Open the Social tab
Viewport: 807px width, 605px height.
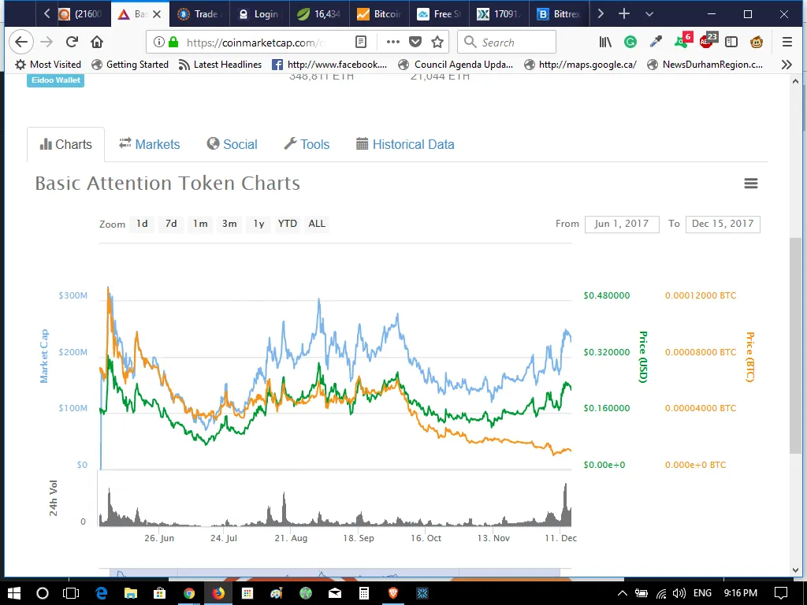(232, 144)
